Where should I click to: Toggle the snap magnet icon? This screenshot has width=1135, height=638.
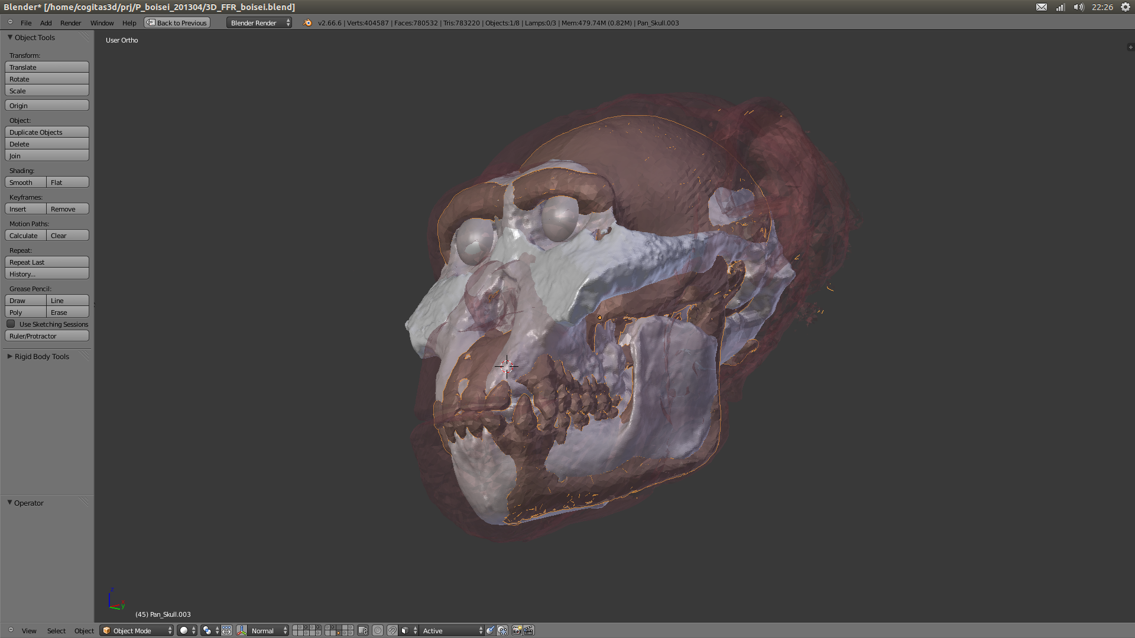393,631
